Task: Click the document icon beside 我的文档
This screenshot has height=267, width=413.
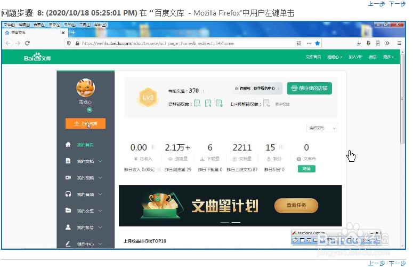Action: 68,161
